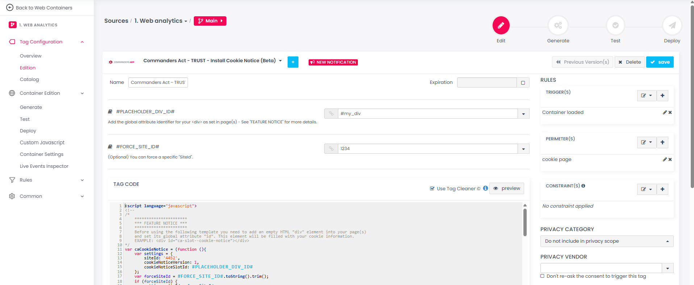Enable Don't re-ask the consent checkbox
This screenshot has height=285, width=694.
pyautogui.click(x=542, y=276)
